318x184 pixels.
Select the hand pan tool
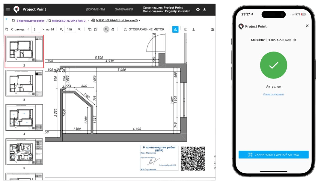pos(113,29)
